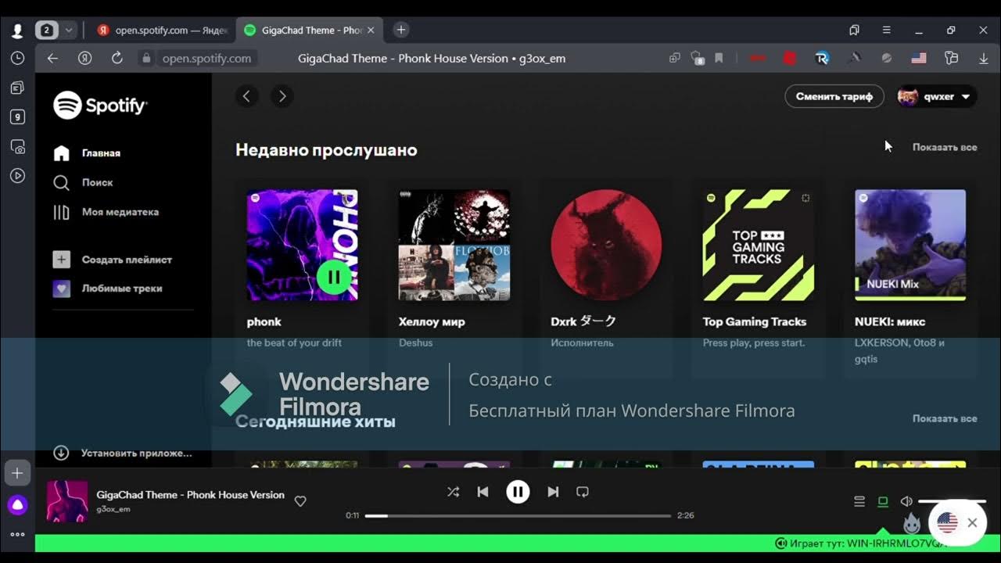Image resolution: width=1001 pixels, height=563 pixels.
Task: Go forward with Spotify right chevron
Action: pos(282,96)
